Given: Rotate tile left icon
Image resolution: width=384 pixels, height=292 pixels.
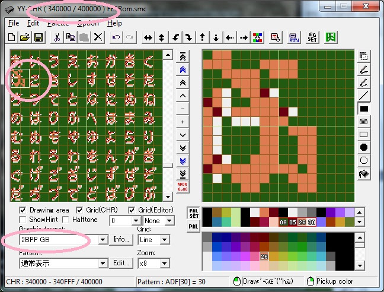Looking at the screenshot, I should (x=175, y=37).
